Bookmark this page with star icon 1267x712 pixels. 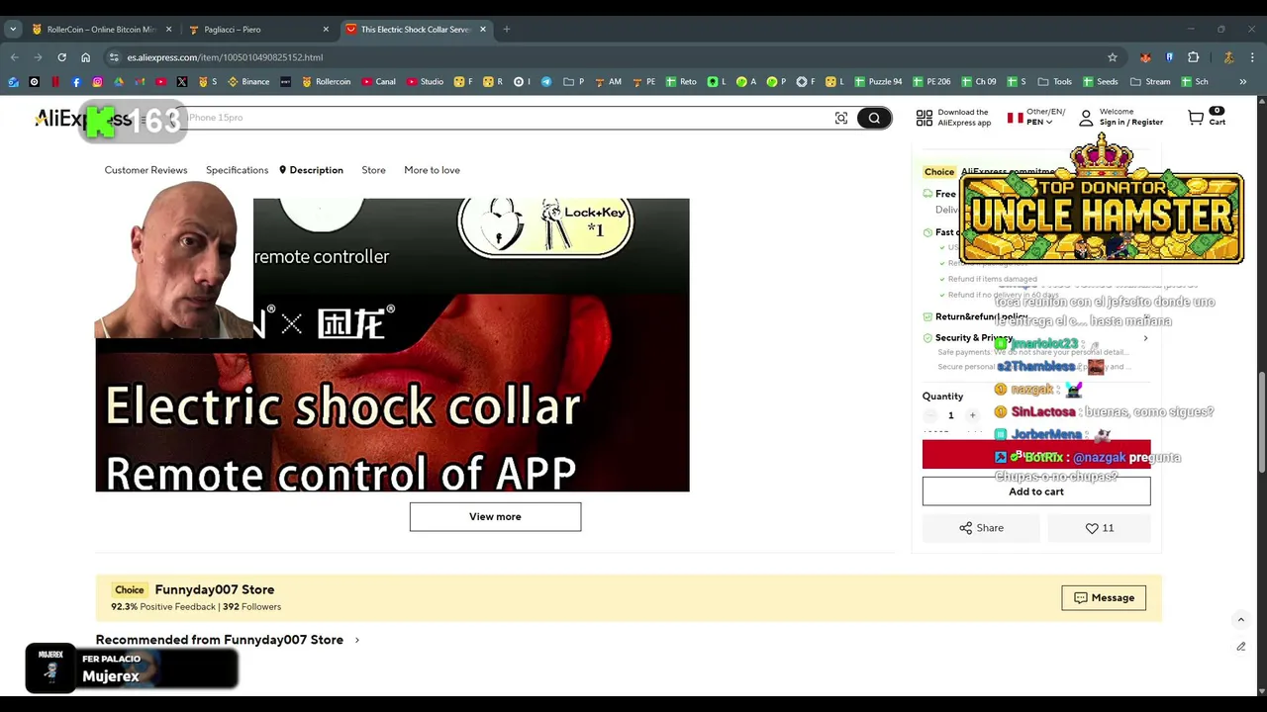1113,57
